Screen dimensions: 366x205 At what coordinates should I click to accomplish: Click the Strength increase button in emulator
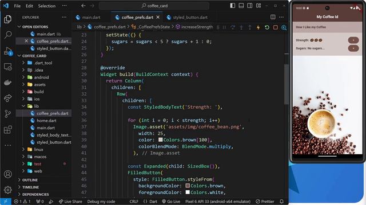pyautogui.click(x=353, y=40)
